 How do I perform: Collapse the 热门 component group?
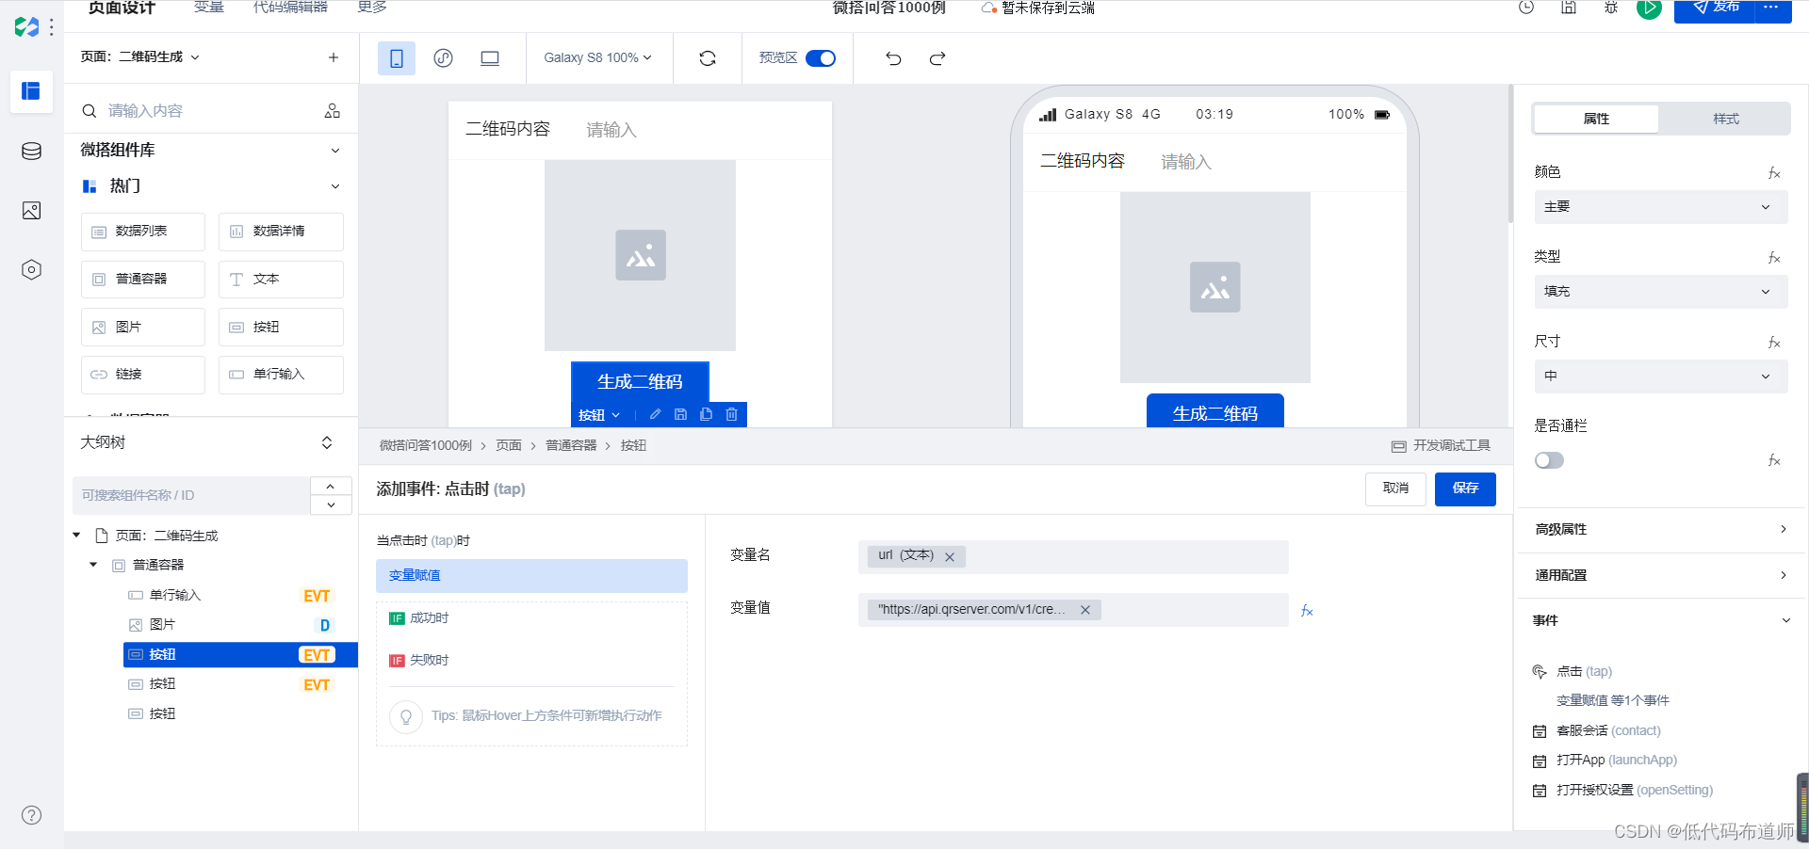[335, 186]
